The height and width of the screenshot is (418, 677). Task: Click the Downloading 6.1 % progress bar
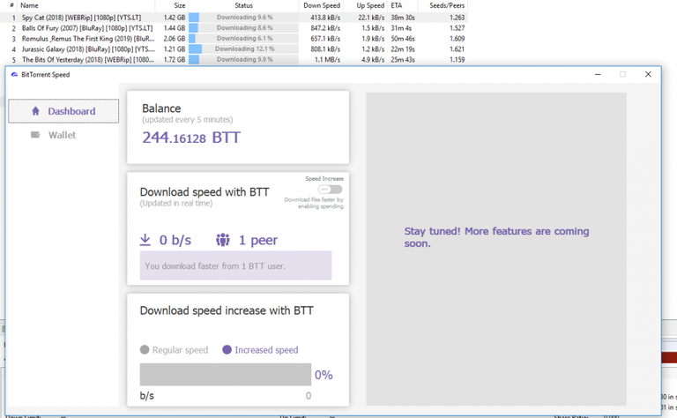243,39
